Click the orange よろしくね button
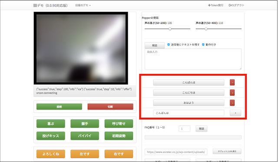 pos(51,154)
